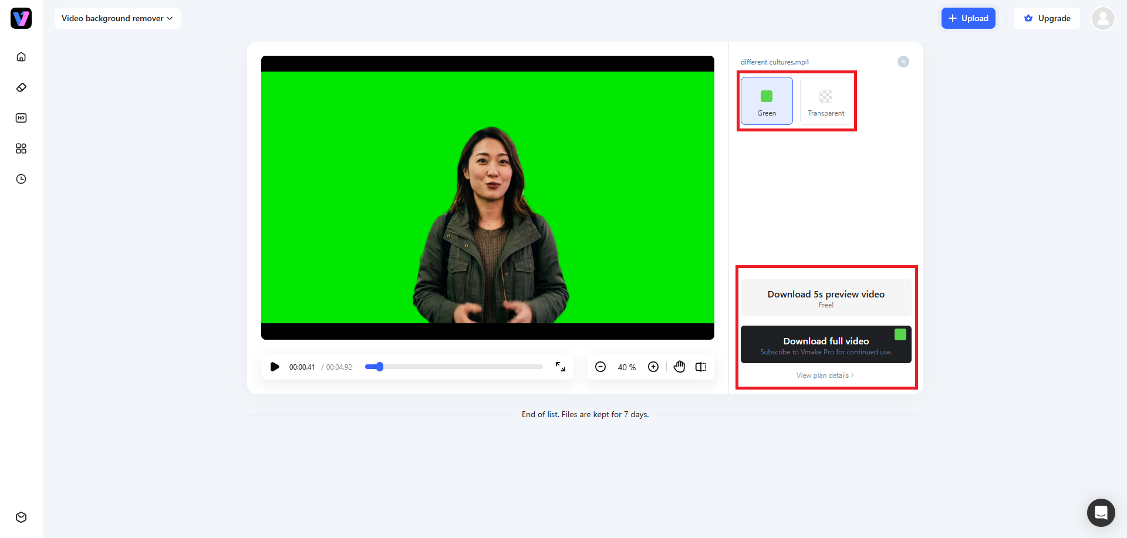Screen dimensions: 1127x538
Task: Play the video preview
Action: 274,367
